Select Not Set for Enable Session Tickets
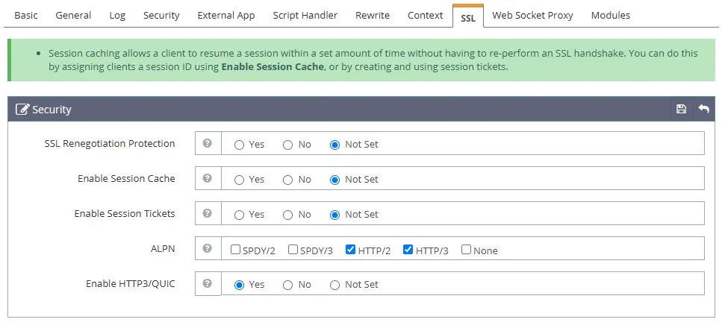This screenshot has width=722, height=328. 334,215
